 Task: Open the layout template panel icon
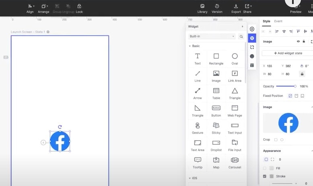252,65
